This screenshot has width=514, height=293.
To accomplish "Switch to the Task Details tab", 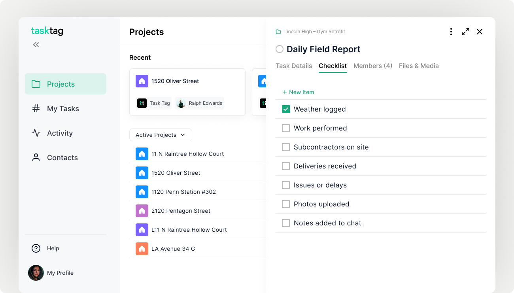I will pos(294,66).
